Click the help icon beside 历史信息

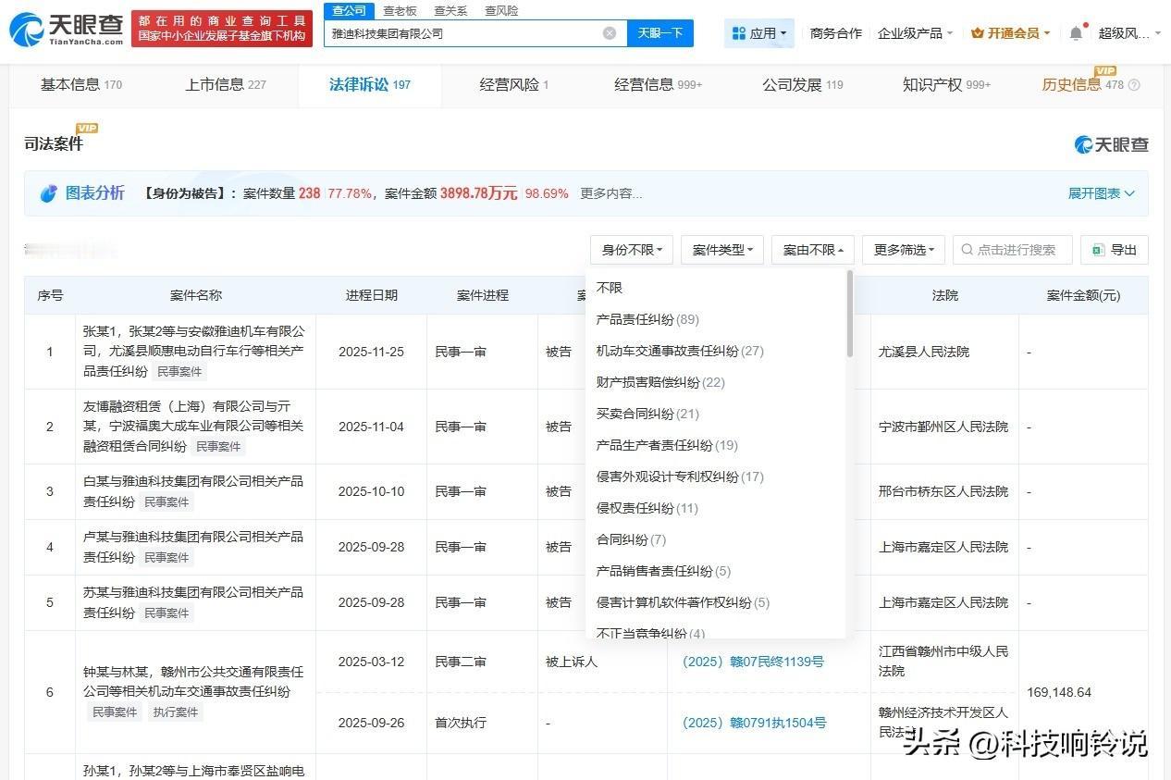pos(1134,85)
